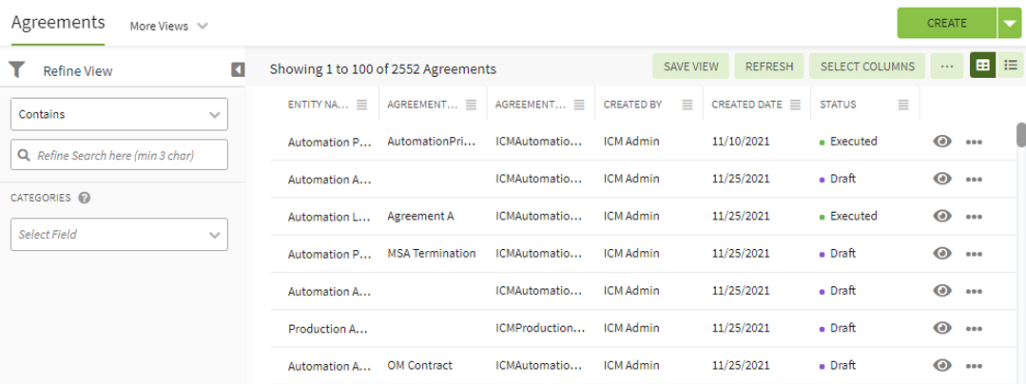The width and height of the screenshot is (1026, 384).
Task: Open the Status column menu icon
Action: point(902,105)
